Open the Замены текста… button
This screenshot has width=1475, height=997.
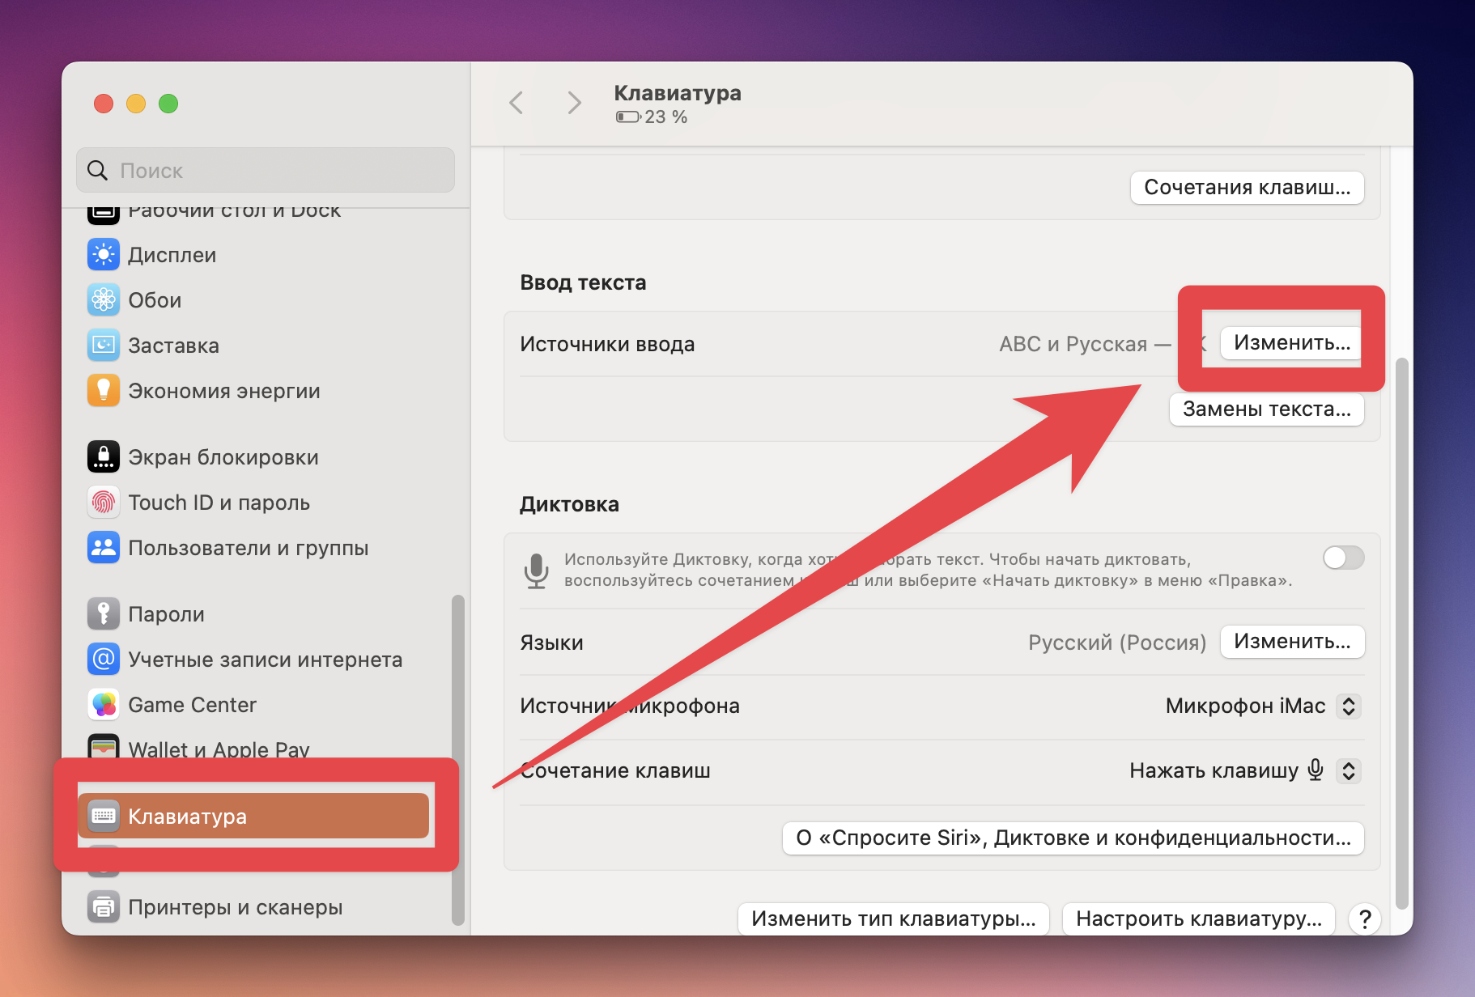[1267, 409]
